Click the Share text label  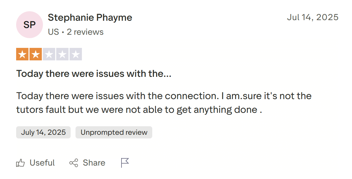[x=94, y=163]
